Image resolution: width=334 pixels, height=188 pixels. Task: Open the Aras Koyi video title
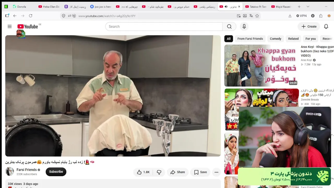click(317, 51)
